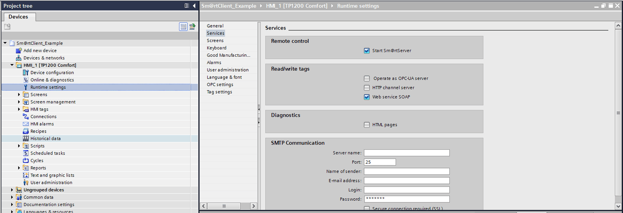Viewport: 623px width, 213px height.
Task: Collapse the HMI_1 [TP1200 Comfort] node
Action: 12,65
